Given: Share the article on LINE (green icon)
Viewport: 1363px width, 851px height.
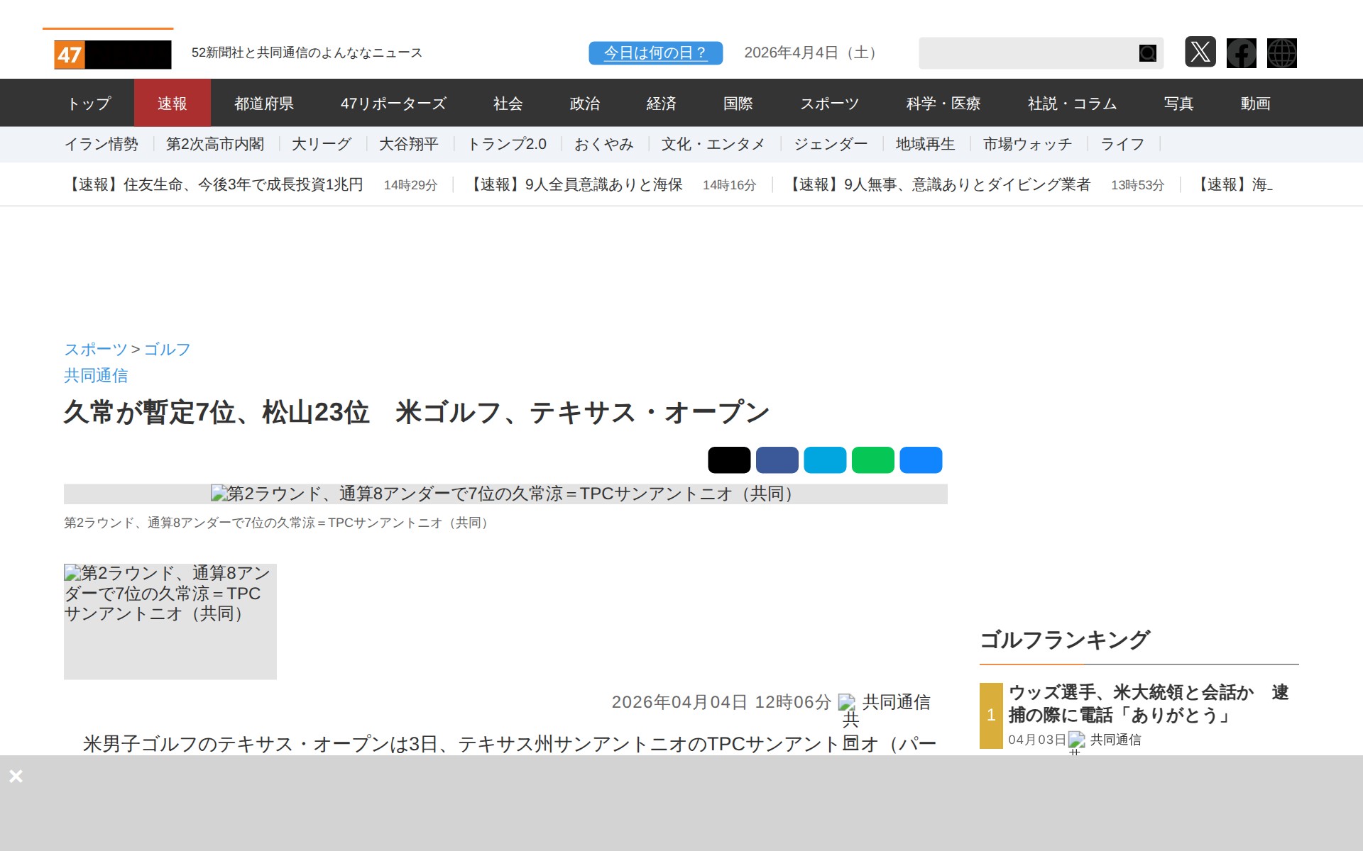Looking at the screenshot, I should tap(872, 460).
